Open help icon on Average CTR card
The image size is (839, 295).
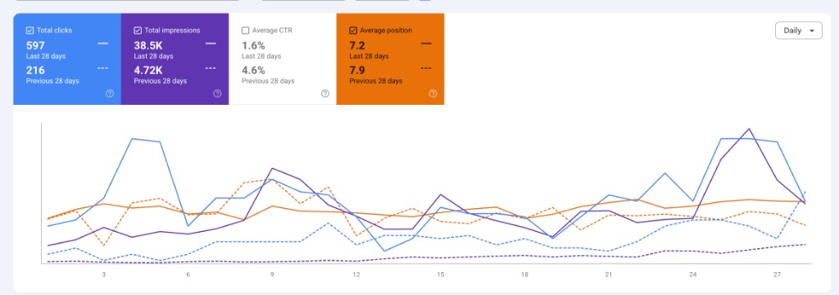click(x=325, y=93)
